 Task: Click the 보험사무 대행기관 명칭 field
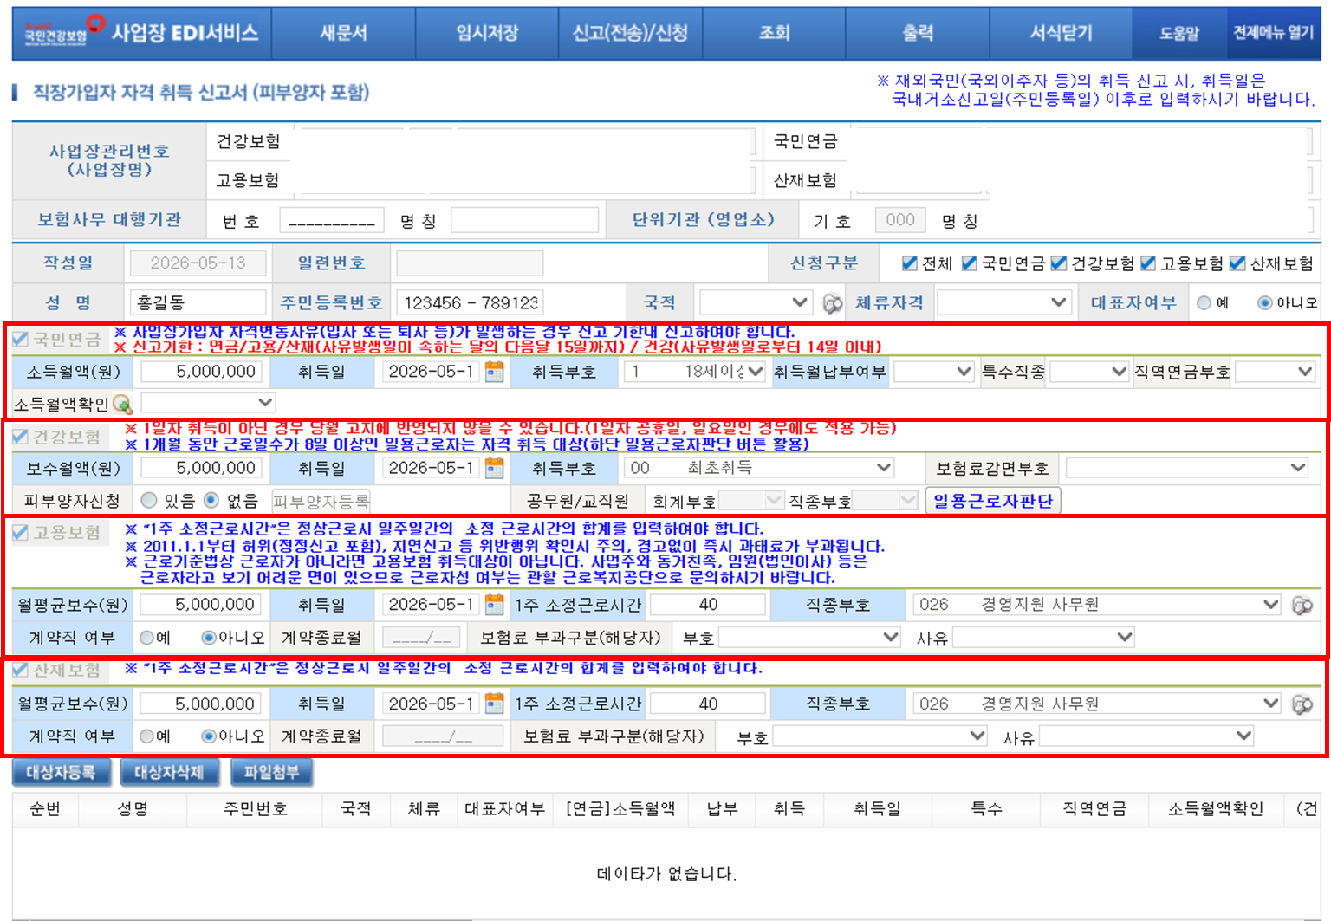(524, 220)
